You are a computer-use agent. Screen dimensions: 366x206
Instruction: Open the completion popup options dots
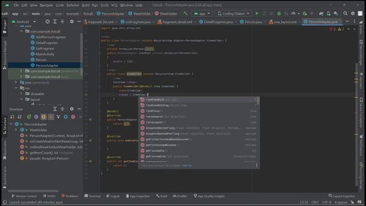pos(257,165)
